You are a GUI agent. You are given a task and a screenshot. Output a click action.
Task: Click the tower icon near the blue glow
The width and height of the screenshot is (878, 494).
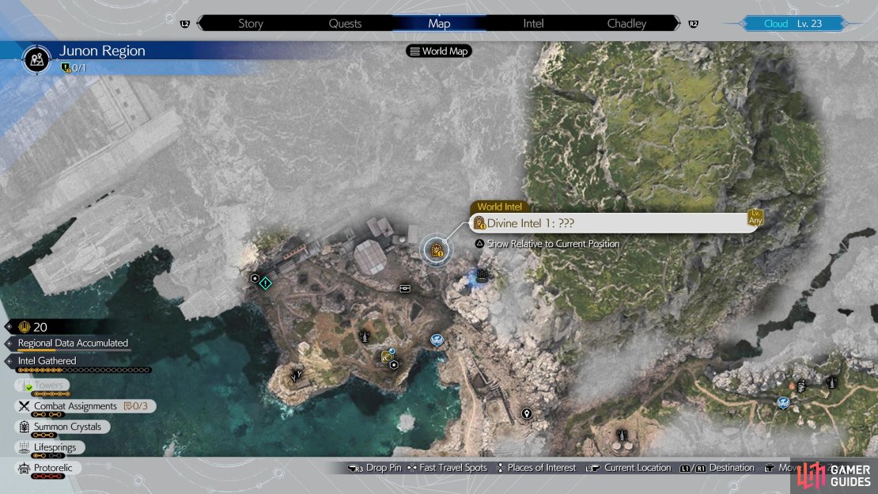482,275
